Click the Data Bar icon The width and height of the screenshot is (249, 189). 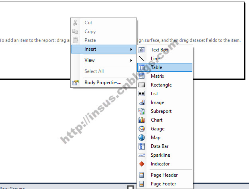click(142, 146)
